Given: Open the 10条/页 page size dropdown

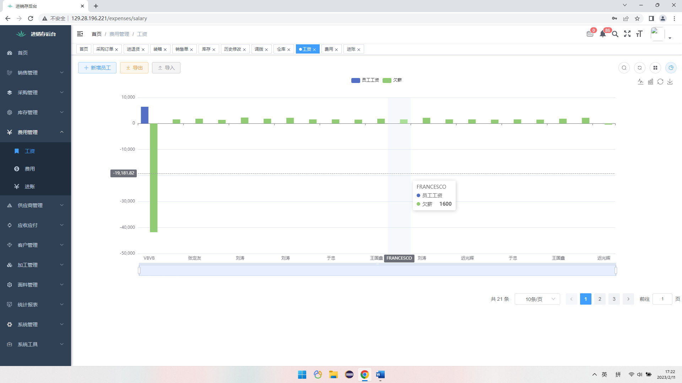Looking at the screenshot, I should click(x=537, y=299).
